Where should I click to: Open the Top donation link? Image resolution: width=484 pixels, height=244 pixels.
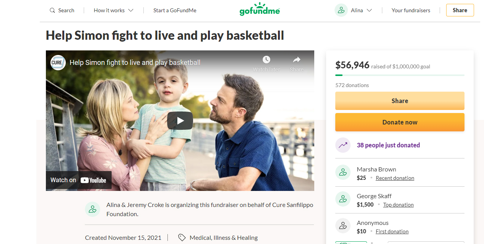(398, 205)
